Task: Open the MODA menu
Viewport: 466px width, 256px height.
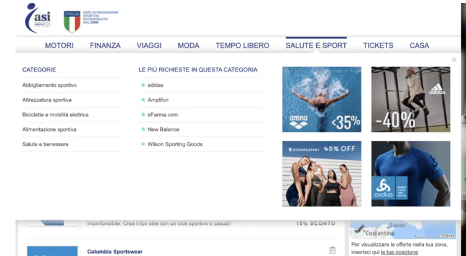Action: click(x=188, y=45)
